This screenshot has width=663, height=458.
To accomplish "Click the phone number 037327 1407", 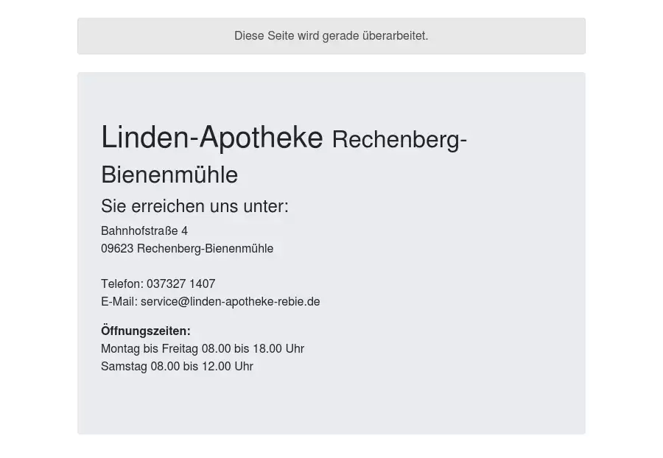I will tap(181, 284).
